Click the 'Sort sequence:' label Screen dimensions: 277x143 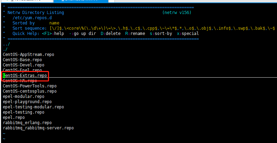tap(30, 28)
